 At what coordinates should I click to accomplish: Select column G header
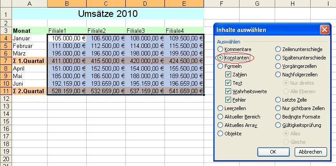[x=257, y=4]
